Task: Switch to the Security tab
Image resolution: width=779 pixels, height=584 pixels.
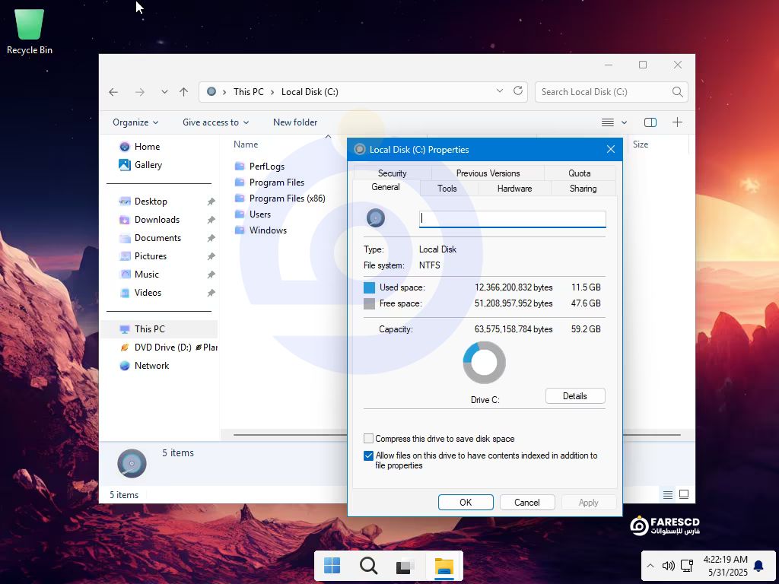Action: pos(392,173)
